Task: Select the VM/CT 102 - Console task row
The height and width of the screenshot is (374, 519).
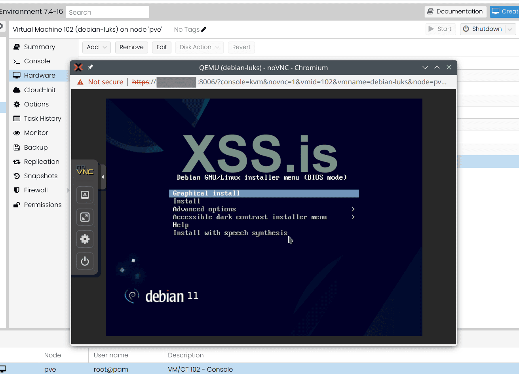Action: (x=259, y=369)
